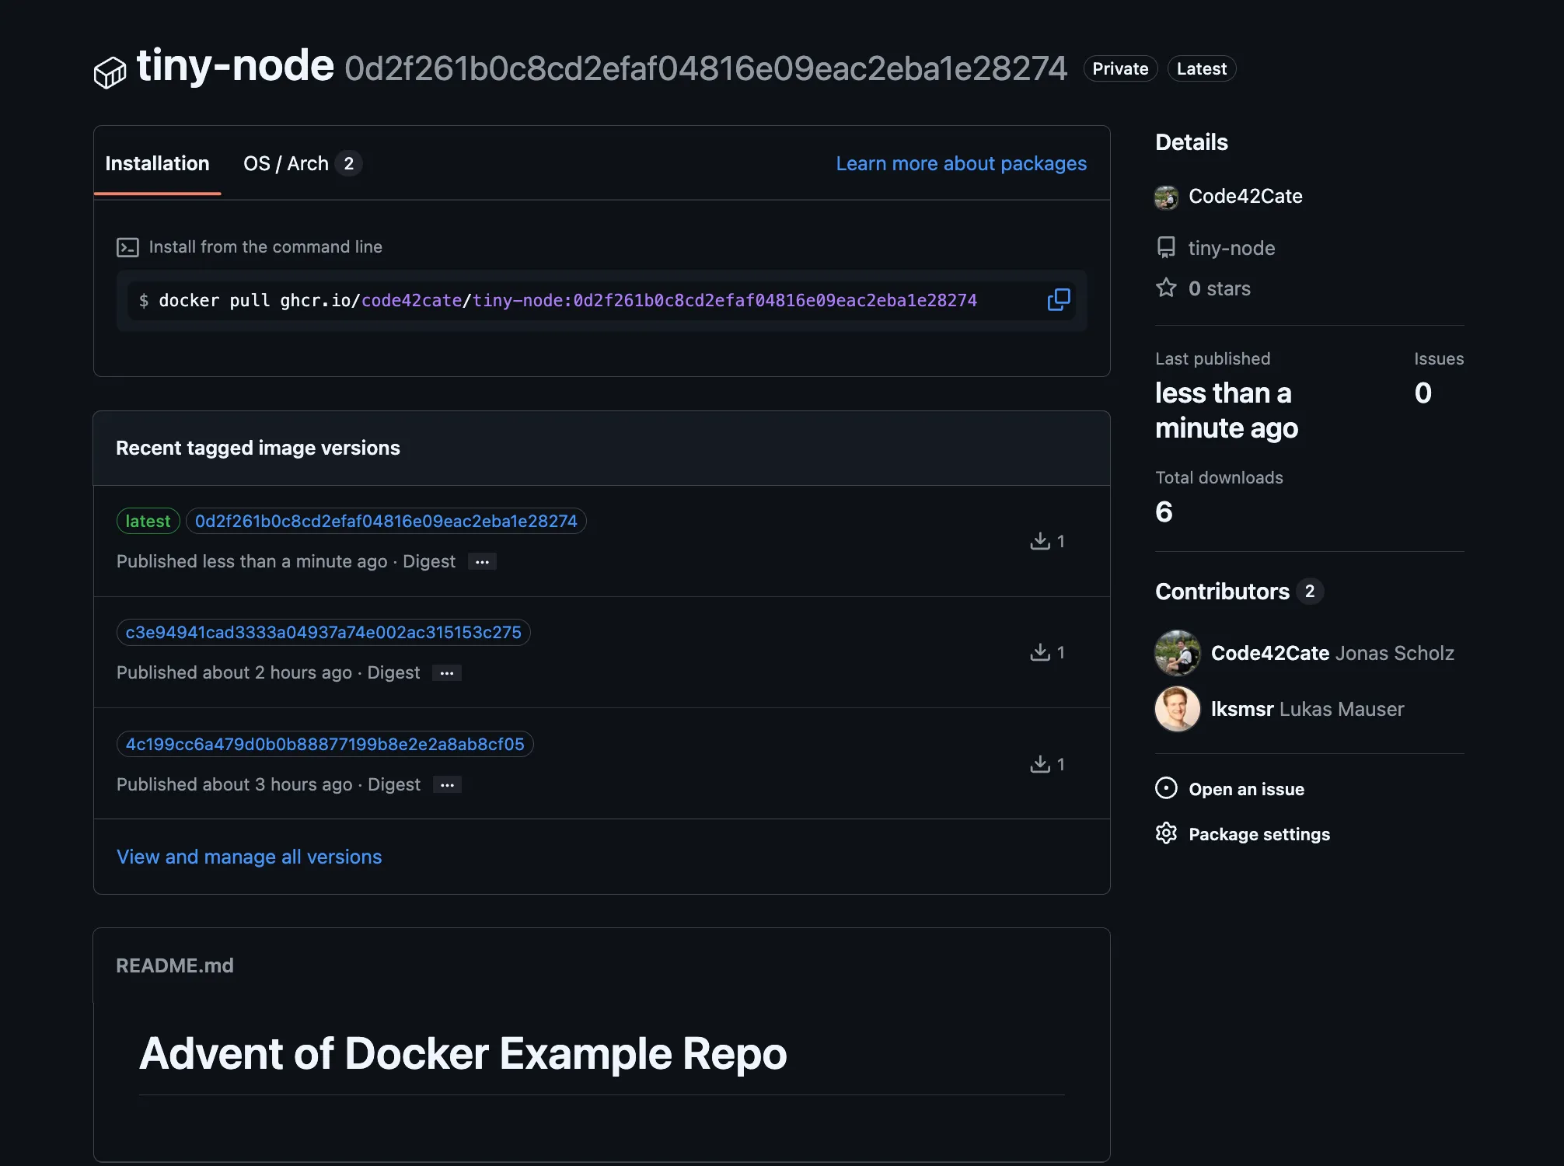Screen dimensions: 1564x1166
Task: Click the star icon next to 0 stars
Action: click(1166, 288)
